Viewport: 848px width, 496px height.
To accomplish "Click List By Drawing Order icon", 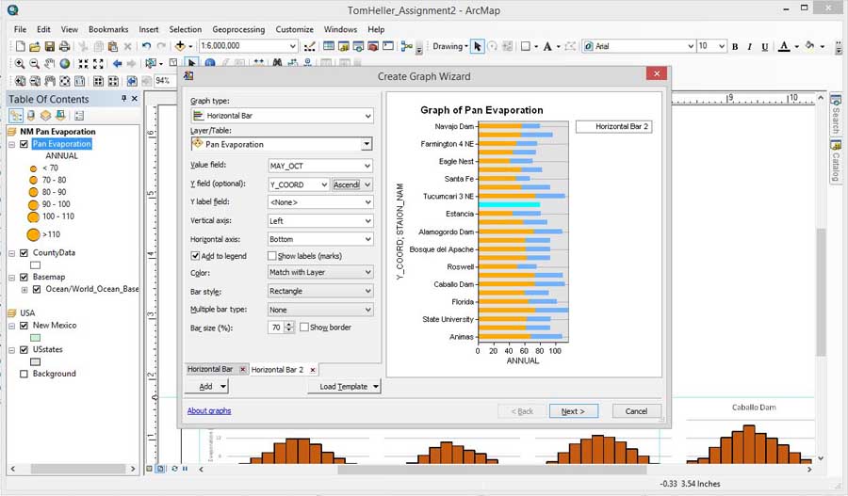I will click(16, 116).
